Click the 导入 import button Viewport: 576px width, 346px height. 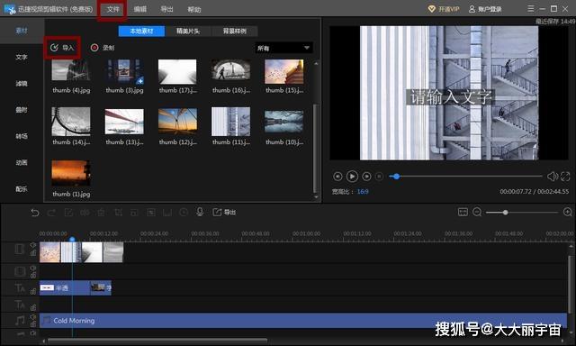click(62, 48)
